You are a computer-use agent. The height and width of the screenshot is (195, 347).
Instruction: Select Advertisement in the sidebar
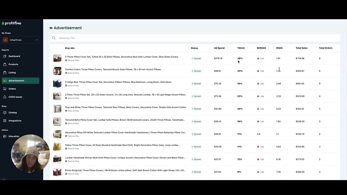[20, 81]
